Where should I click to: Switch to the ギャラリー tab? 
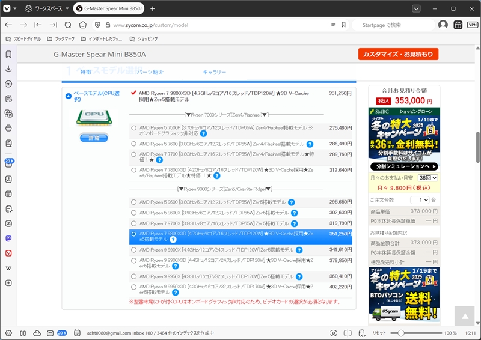[214, 72]
